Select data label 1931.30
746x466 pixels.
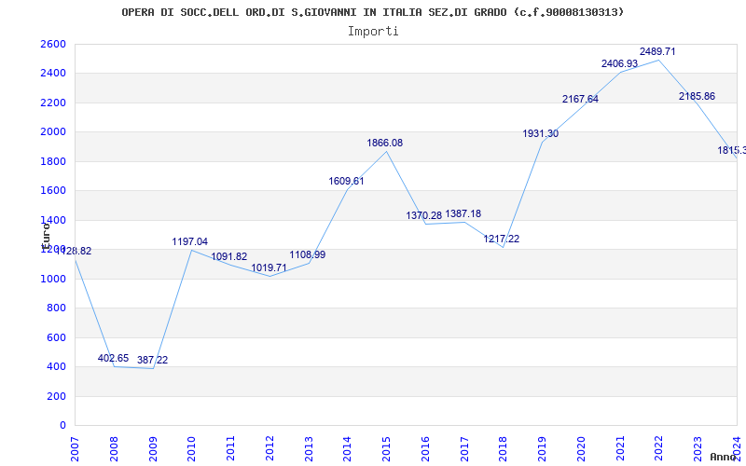coord(541,133)
